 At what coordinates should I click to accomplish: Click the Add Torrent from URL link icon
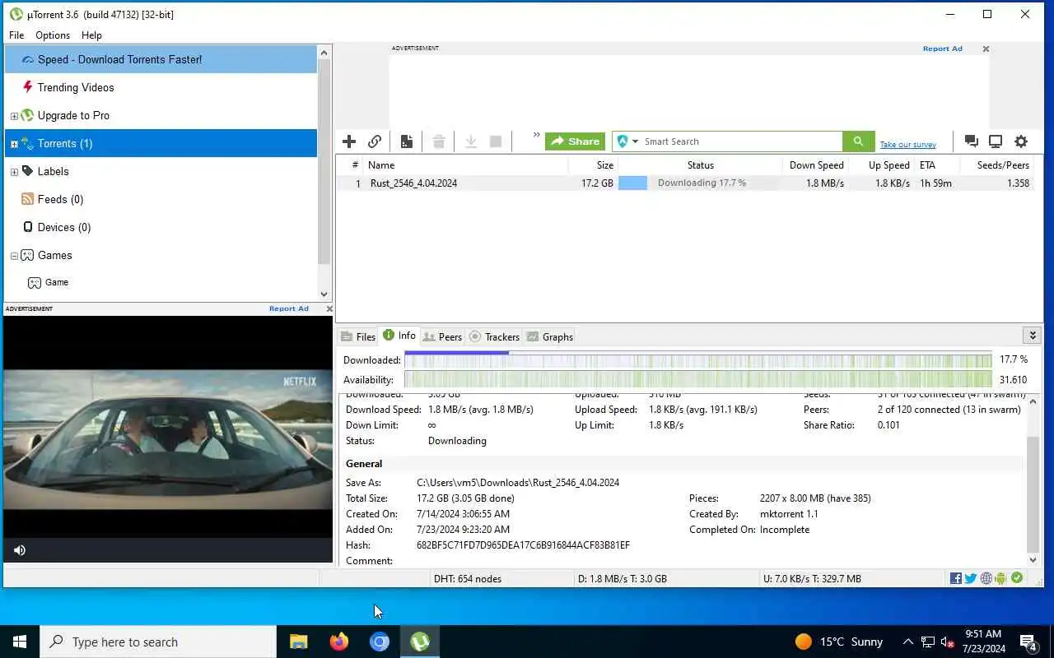[375, 141]
